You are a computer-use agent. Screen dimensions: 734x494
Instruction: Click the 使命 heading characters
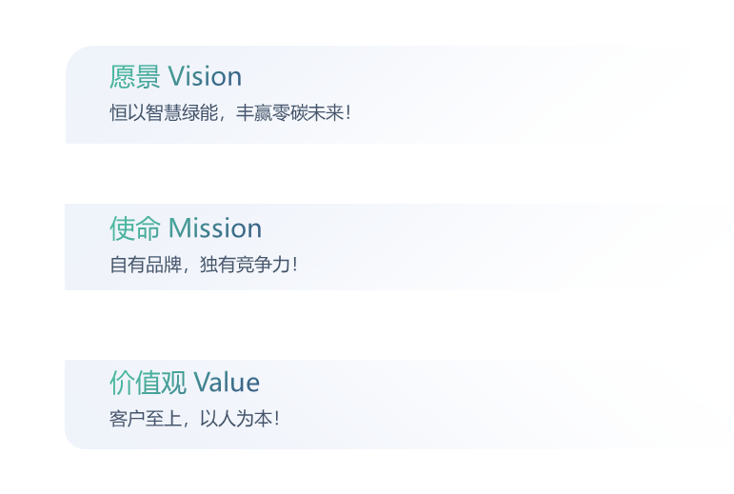click(x=135, y=228)
